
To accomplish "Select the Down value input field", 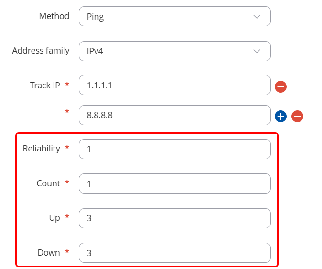I will tap(174, 253).
